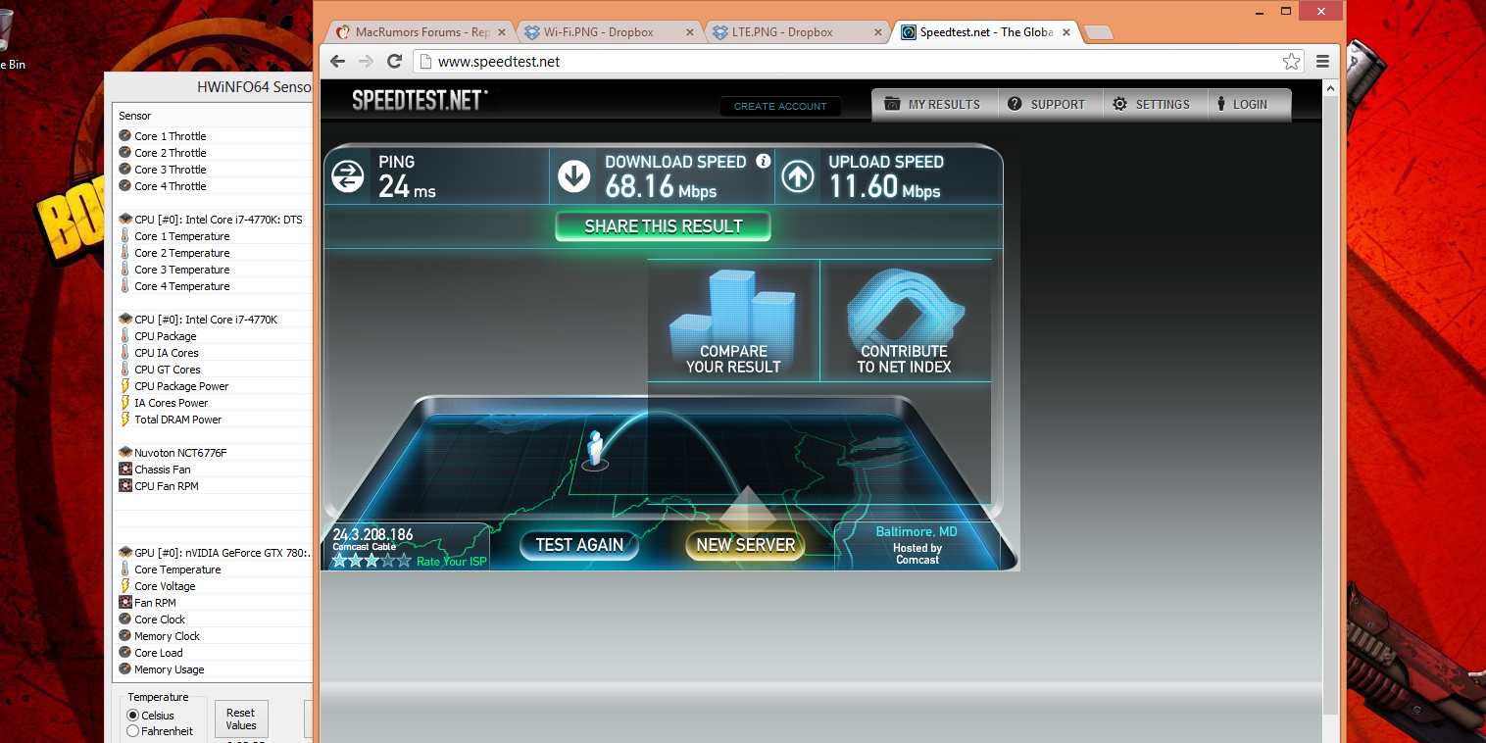Screen dimensions: 1486x743
Task: Go back using Chrome's back arrow
Action: [x=338, y=61]
